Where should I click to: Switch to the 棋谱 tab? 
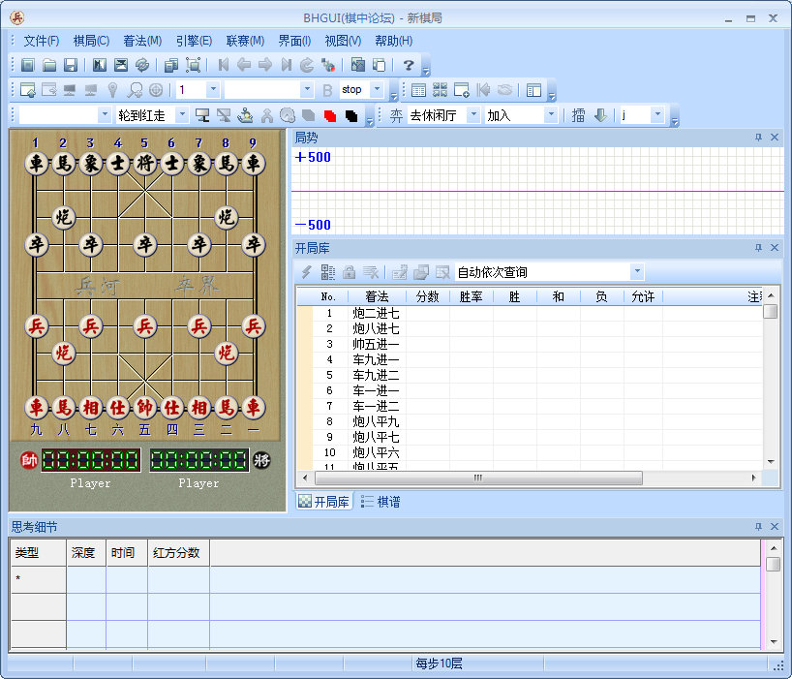point(381,502)
